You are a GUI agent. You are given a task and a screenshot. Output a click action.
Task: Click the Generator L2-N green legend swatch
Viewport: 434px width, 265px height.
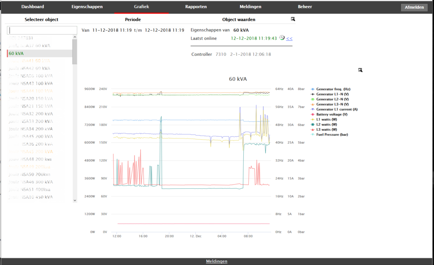coord(313,99)
